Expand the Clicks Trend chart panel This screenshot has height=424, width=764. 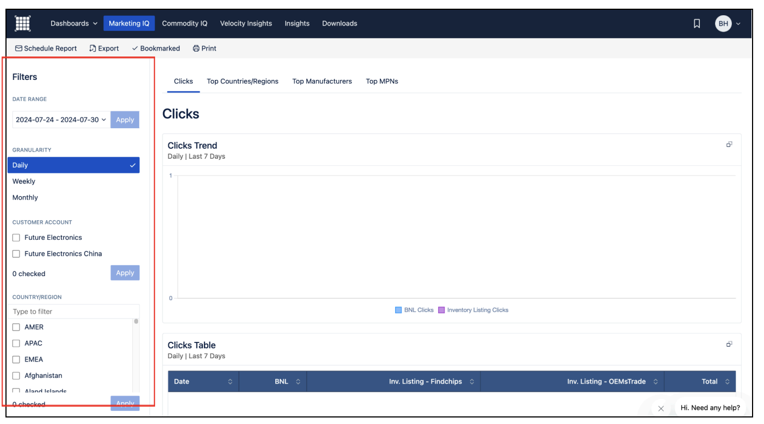coord(729,145)
